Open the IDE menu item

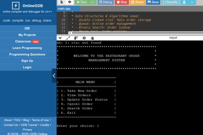[x=27, y=28]
